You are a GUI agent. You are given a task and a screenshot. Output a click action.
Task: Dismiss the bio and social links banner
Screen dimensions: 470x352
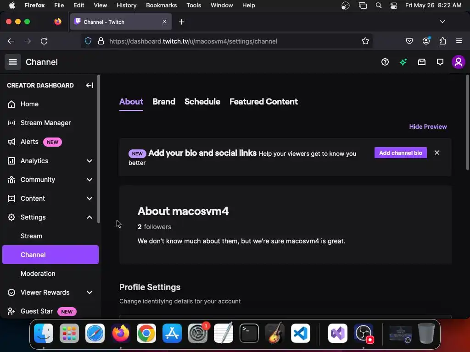437,153
